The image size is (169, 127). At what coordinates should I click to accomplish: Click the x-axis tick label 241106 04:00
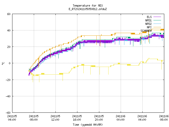tap(142, 118)
